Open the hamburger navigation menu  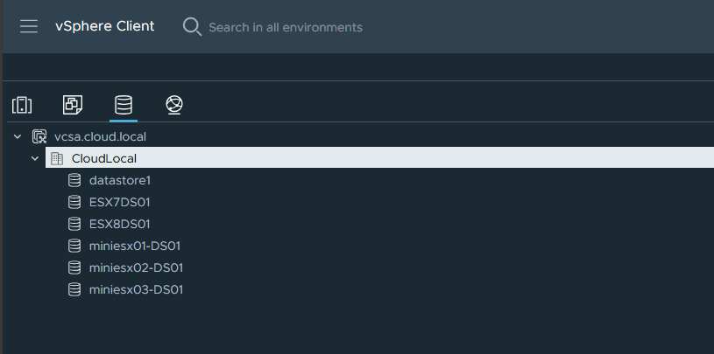(x=29, y=26)
